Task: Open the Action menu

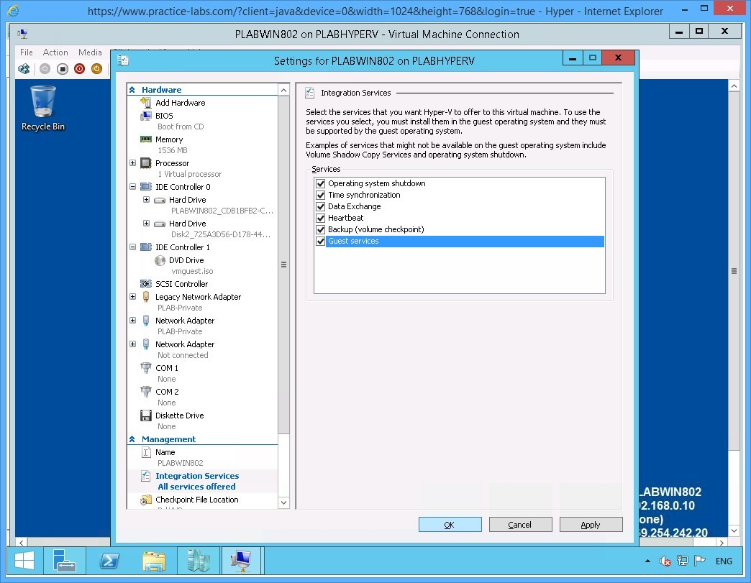Action: (x=55, y=52)
